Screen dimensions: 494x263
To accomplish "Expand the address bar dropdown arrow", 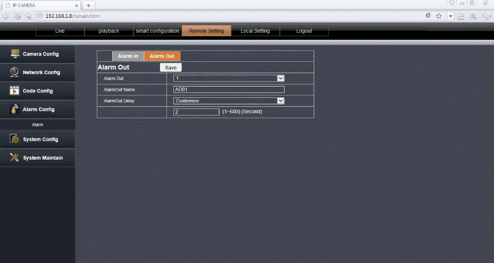I will pyautogui.click(x=451, y=16).
